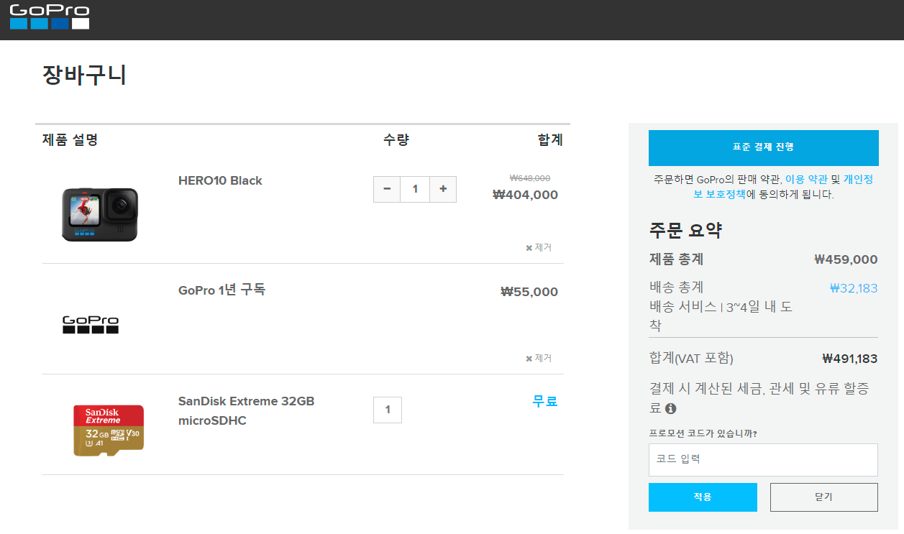The width and height of the screenshot is (904, 534).
Task: Click the 수량 column header
Action: pos(396,139)
